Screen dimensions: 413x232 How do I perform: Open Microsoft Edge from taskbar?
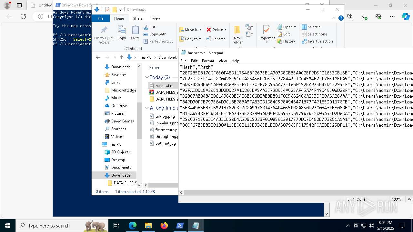pyautogui.click(x=133, y=226)
